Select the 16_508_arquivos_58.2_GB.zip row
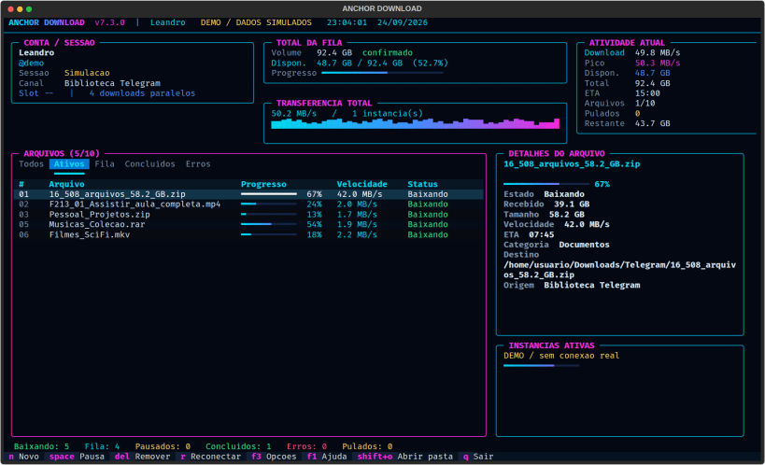Viewport: 765px width, 465px height. (249, 194)
